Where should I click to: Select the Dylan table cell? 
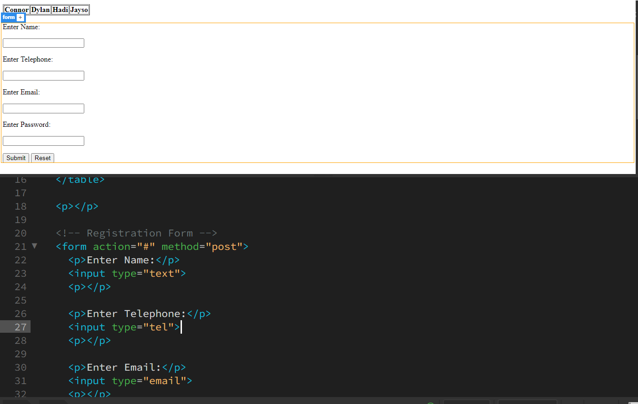click(41, 10)
